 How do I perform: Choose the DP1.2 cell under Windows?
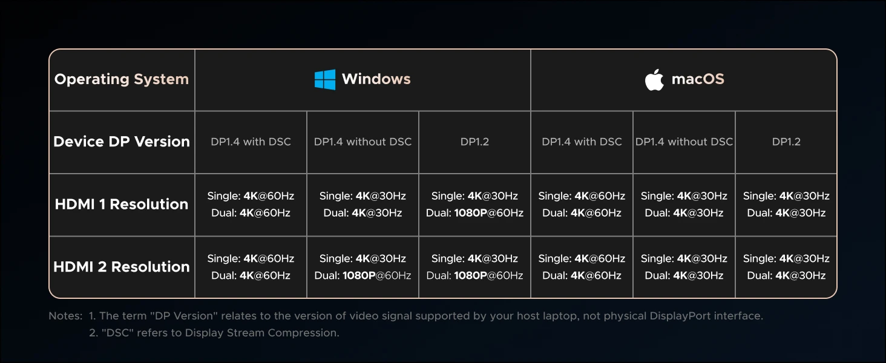[x=474, y=142]
